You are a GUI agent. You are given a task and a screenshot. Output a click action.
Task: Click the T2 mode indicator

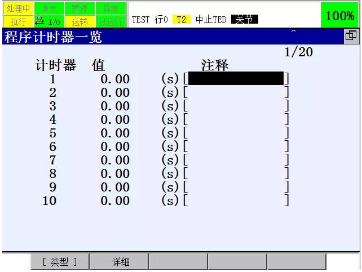(182, 19)
